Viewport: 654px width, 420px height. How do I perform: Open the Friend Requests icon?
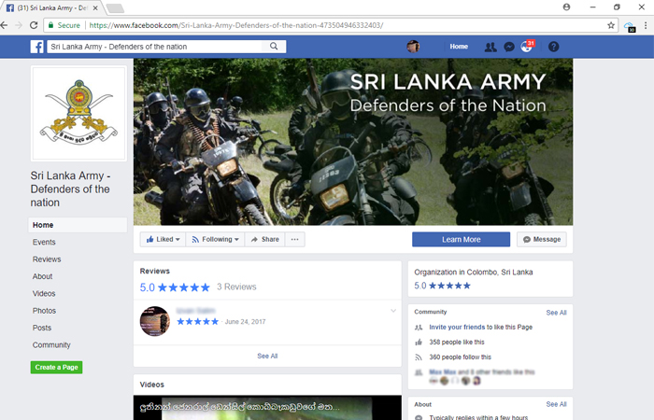coord(490,47)
